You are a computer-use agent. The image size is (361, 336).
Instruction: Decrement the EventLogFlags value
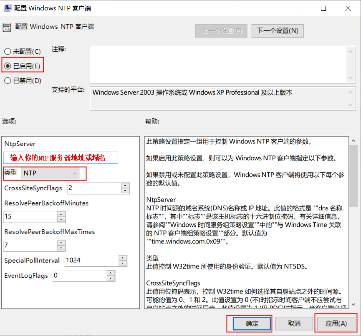[x=111, y=278]
